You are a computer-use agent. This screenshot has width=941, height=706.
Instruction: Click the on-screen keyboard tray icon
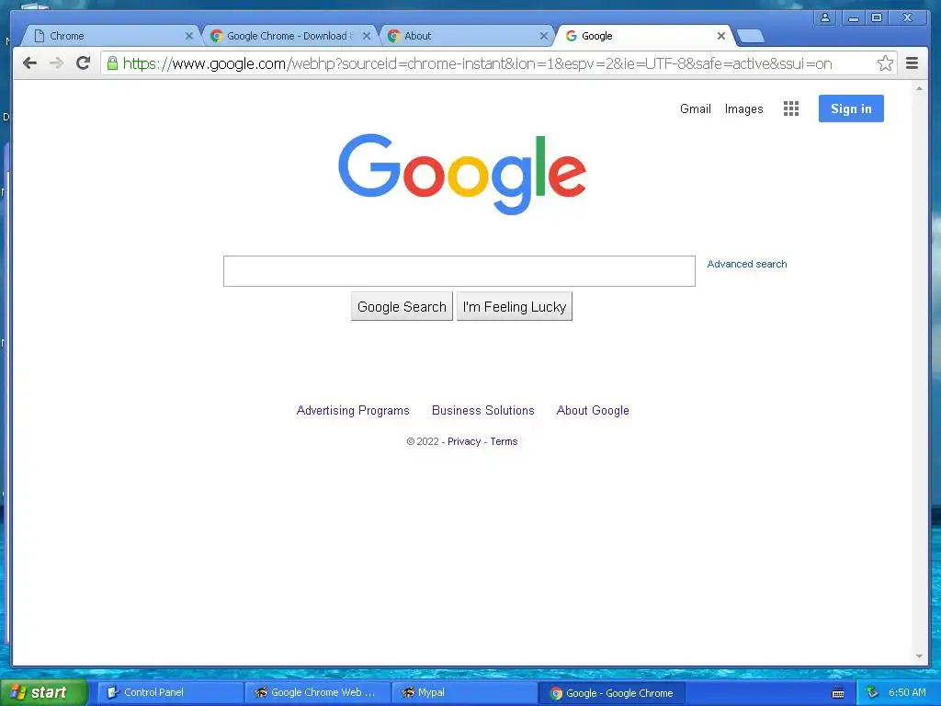(838, 693)
